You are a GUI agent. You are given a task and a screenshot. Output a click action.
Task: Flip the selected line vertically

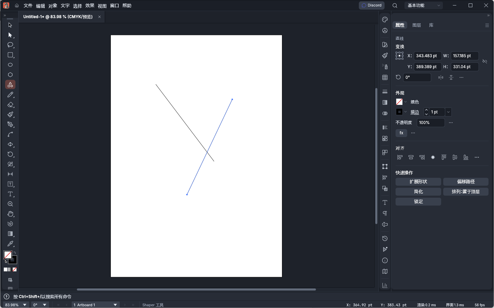[451, 77]
